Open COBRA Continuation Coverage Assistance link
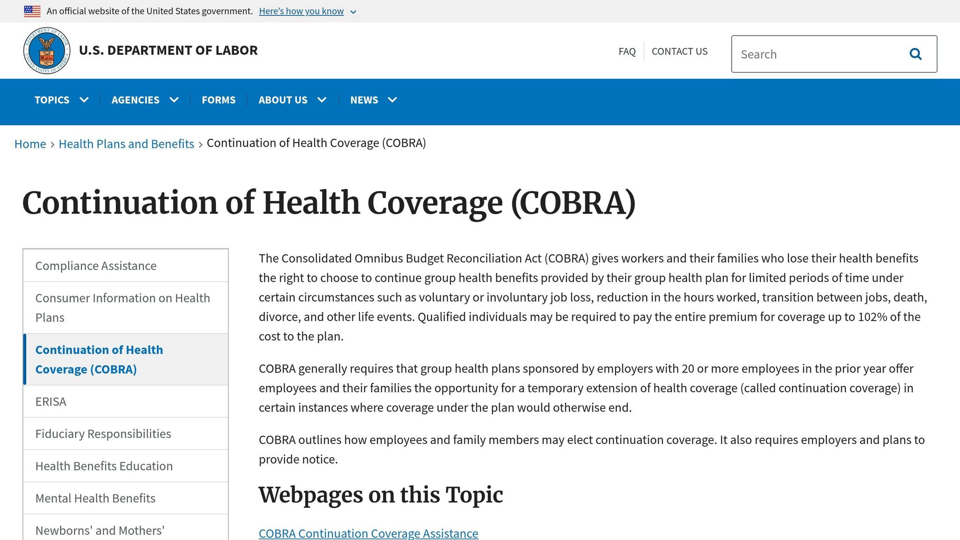Image resolution: width=960 pixels, height=540 pixels. click(368, 533)
